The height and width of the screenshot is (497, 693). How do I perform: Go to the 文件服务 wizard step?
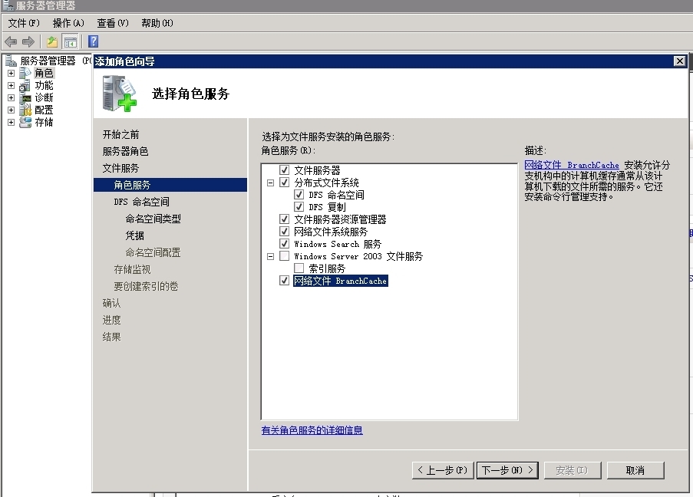[120, 168]
